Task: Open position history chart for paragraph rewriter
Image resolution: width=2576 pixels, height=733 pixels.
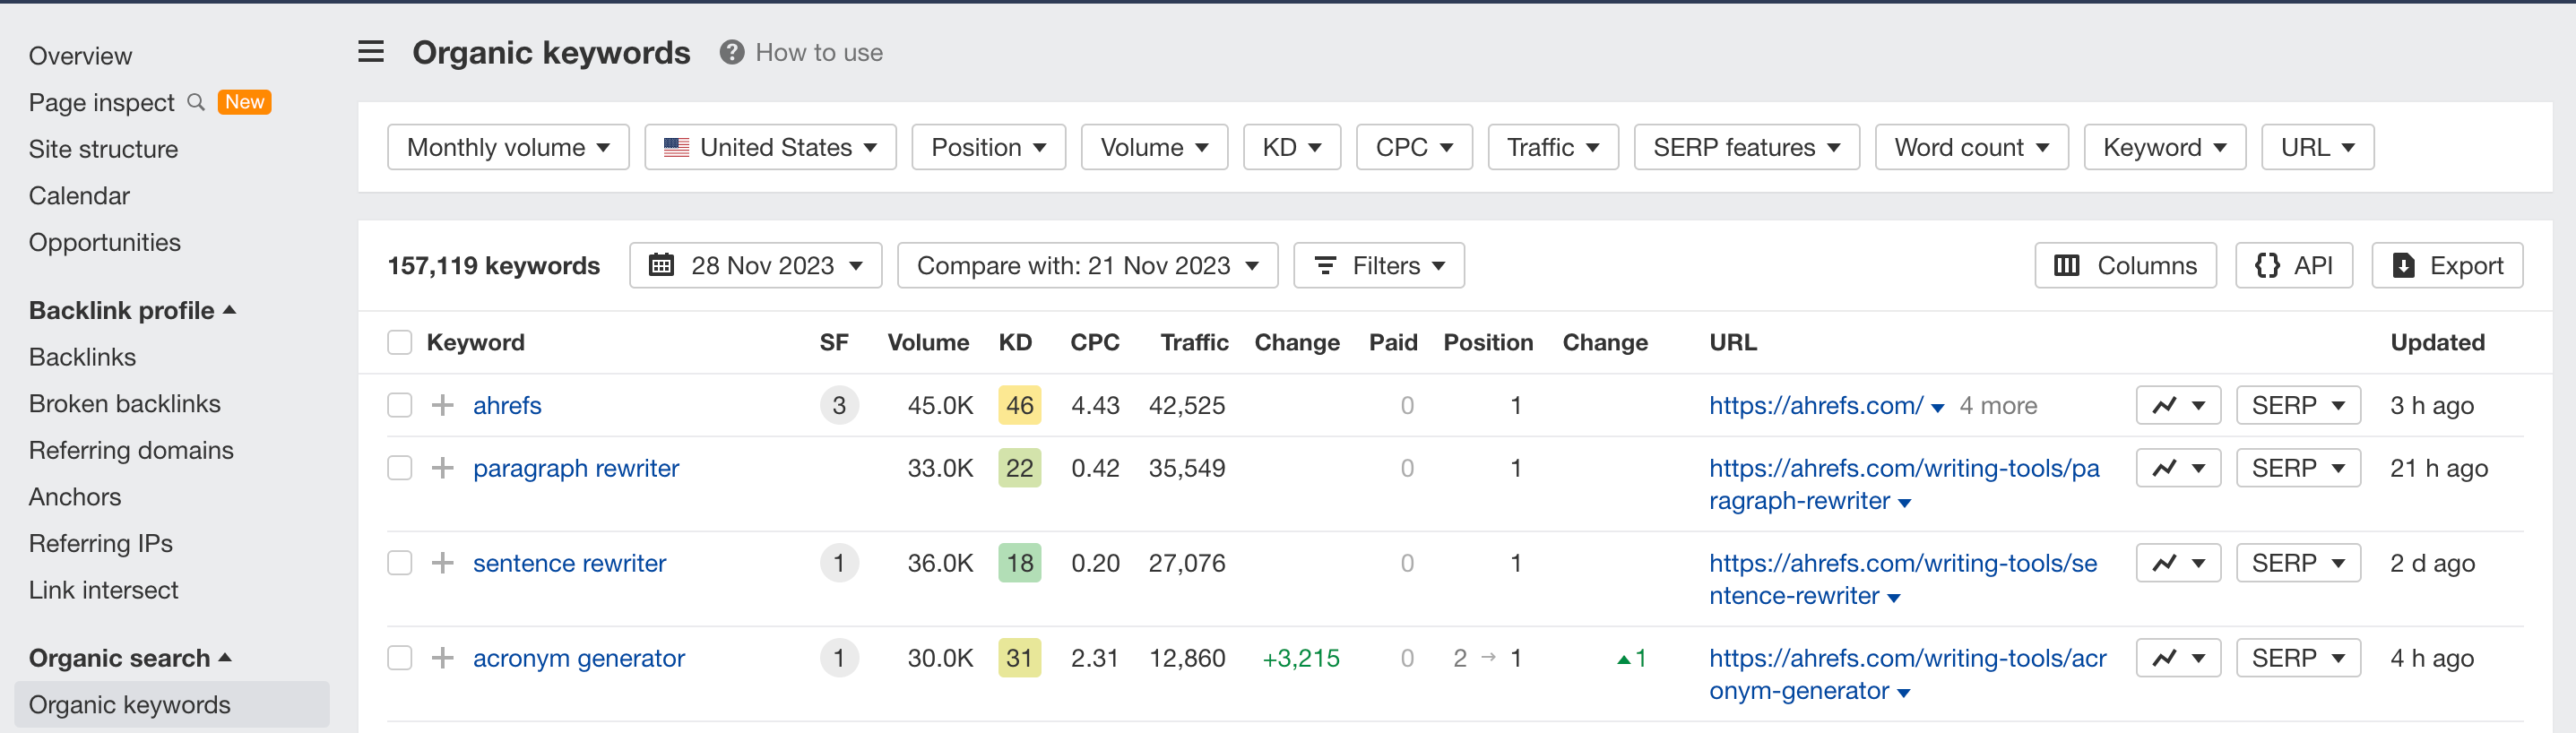Action: coord(2178,468)
